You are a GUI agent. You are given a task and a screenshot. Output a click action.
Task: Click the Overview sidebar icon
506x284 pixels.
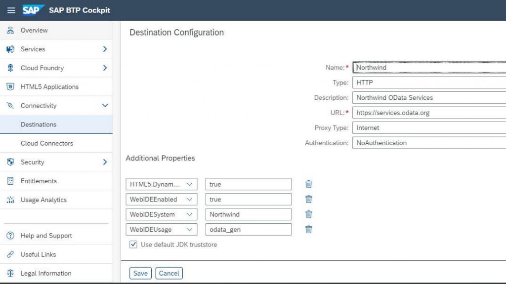point(10,30)
